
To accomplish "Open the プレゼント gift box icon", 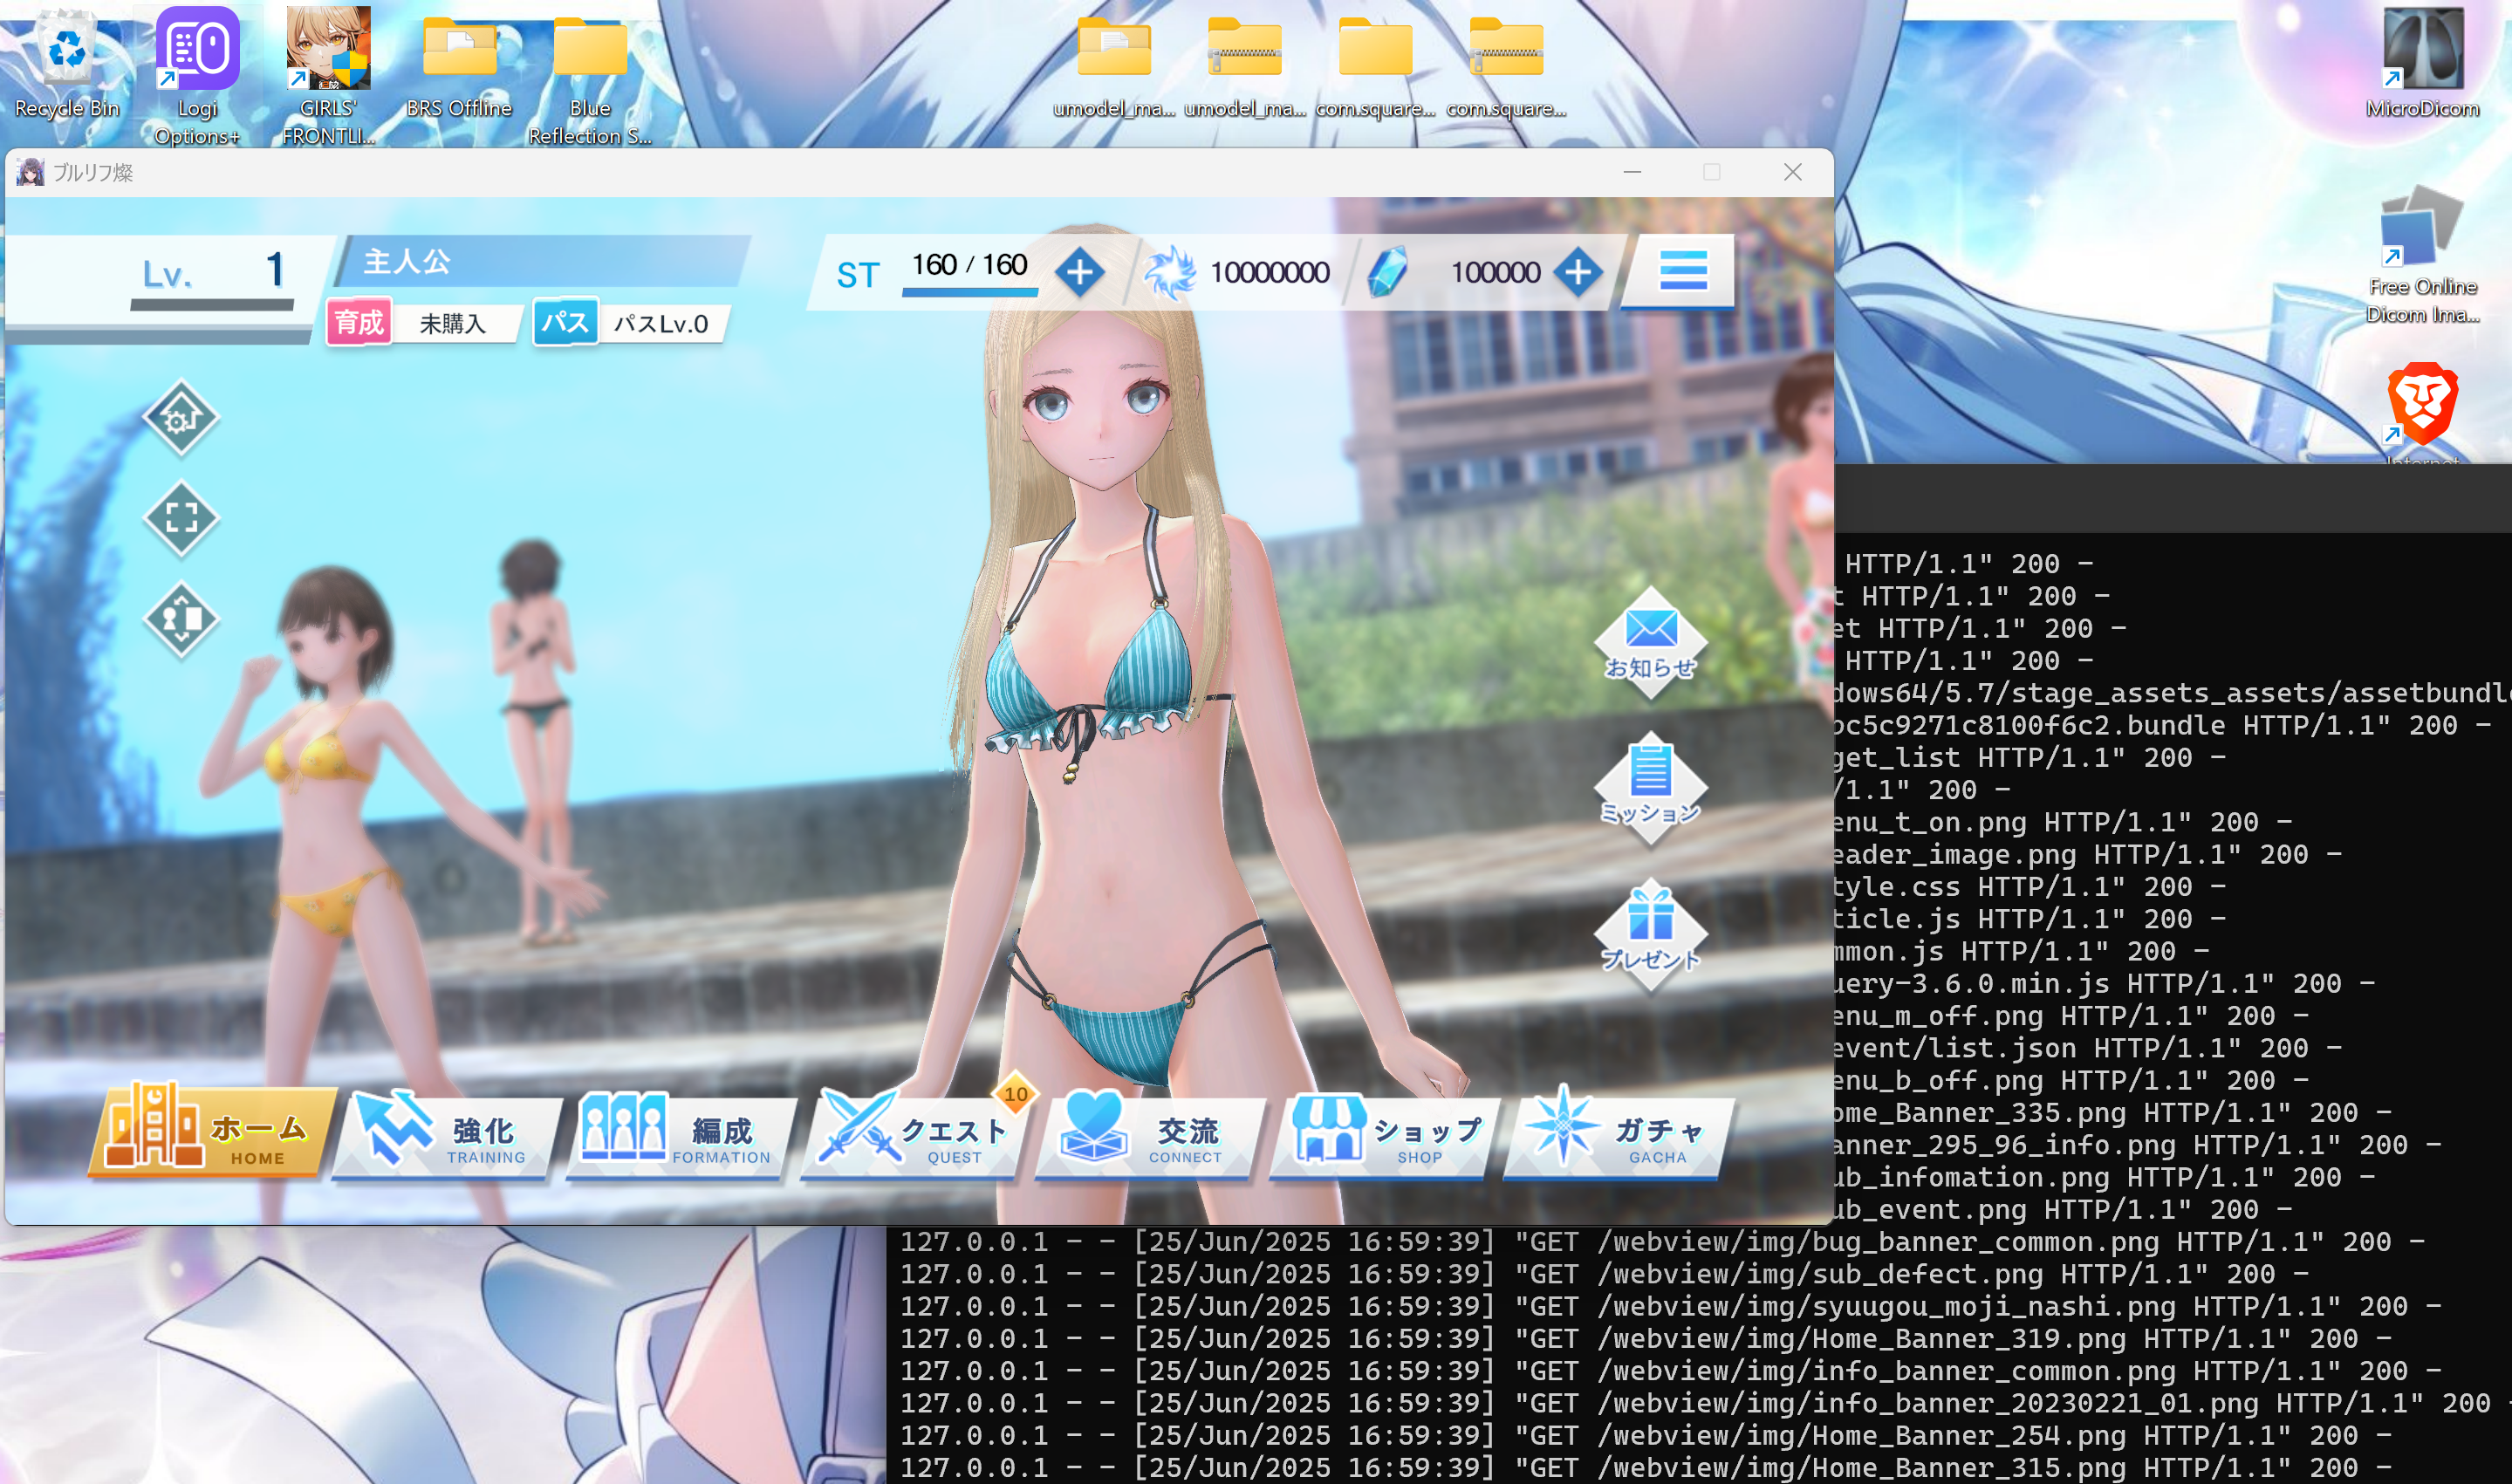I will pyautogui.click(x=1650, y=933).
